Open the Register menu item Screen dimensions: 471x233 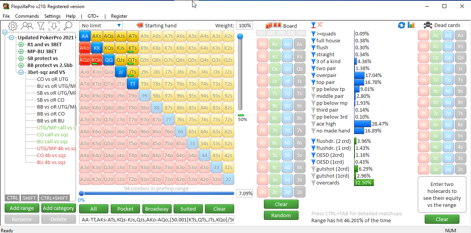(119, 16)
